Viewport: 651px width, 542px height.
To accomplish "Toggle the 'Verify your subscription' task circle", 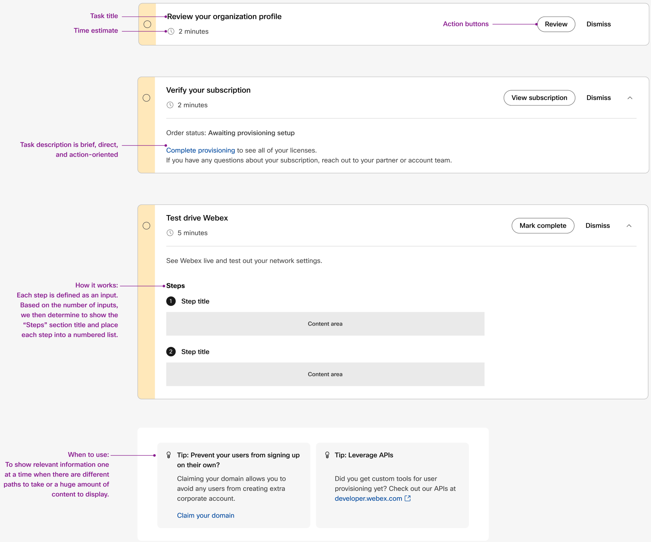I will pyautogui.click(x=147, y=98).
